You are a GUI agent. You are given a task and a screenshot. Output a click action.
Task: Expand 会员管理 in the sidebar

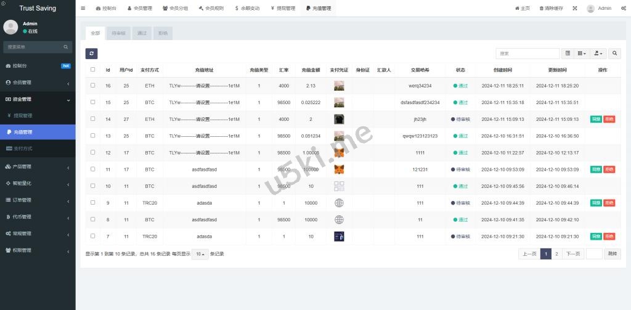tap(37, 82)
